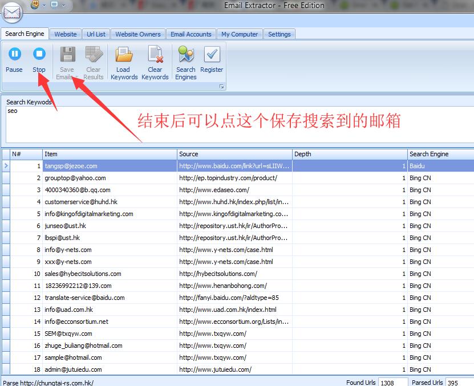Click source http://hybecitsolutions.com/
The height and width of the screenshot is (386, 474).
pyautogui.click(x=218, y=274)
